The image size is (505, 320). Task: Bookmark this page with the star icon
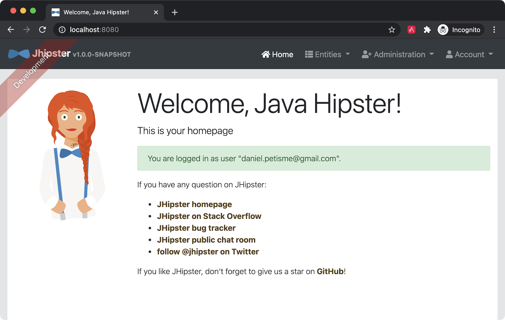[392, 30]
